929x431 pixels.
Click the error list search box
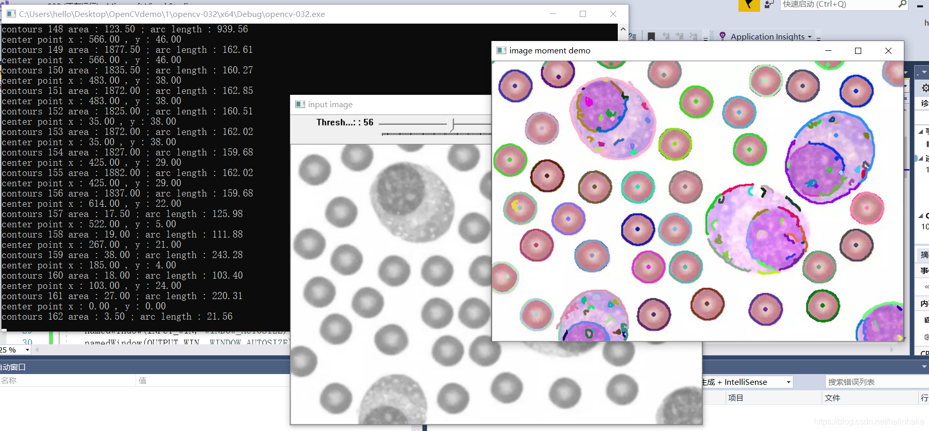coord(877,382)
